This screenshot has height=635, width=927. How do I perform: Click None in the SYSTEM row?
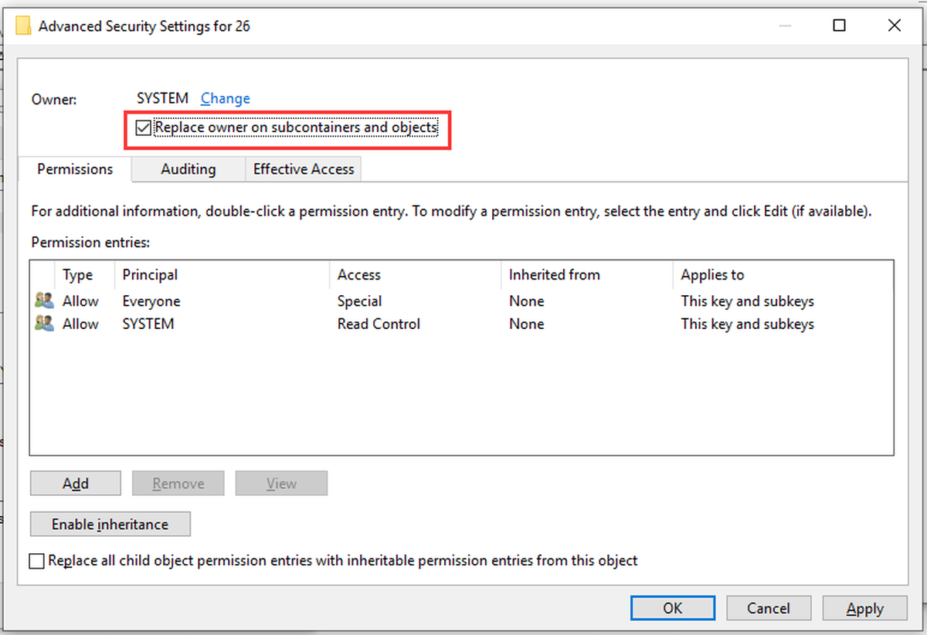coord(527,324)
